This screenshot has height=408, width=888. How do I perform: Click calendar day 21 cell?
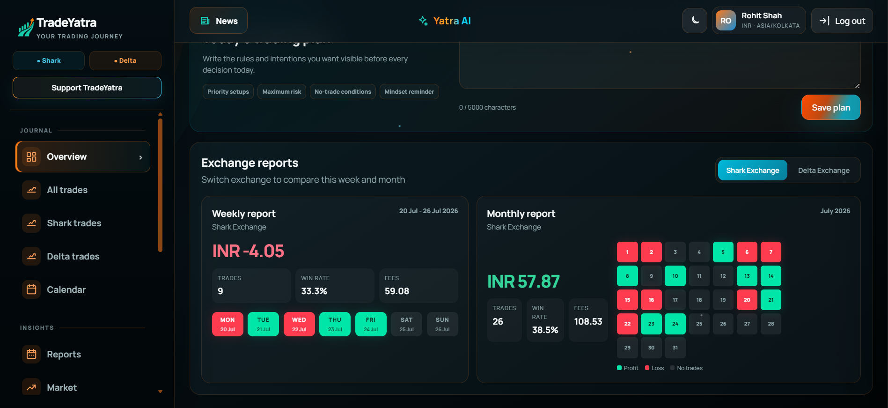[x=771, y=300]
